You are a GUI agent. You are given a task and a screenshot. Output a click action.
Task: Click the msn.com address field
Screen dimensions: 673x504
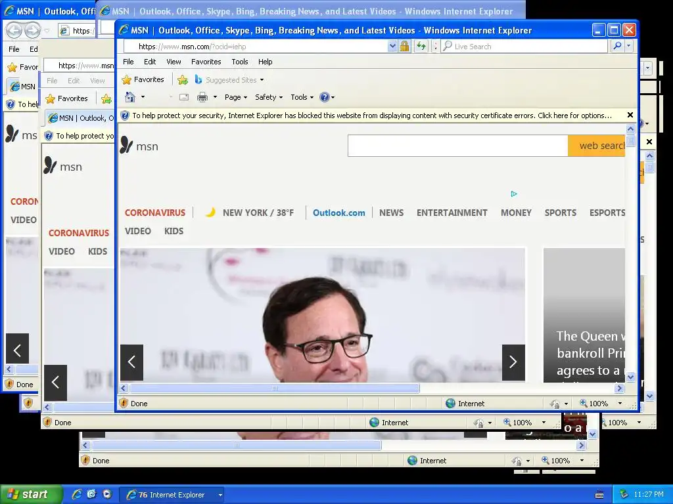coord(256,47)
